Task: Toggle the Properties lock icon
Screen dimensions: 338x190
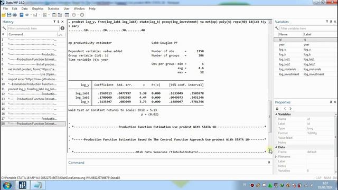Action: point(277,109)
